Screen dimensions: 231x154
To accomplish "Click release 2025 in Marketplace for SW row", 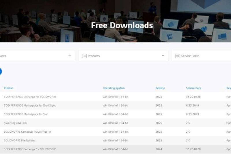I will (x=159, y=114).
